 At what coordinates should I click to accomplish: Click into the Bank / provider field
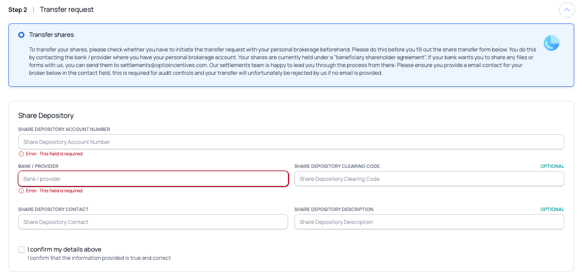pyautogui.click(x=153, y=179)
